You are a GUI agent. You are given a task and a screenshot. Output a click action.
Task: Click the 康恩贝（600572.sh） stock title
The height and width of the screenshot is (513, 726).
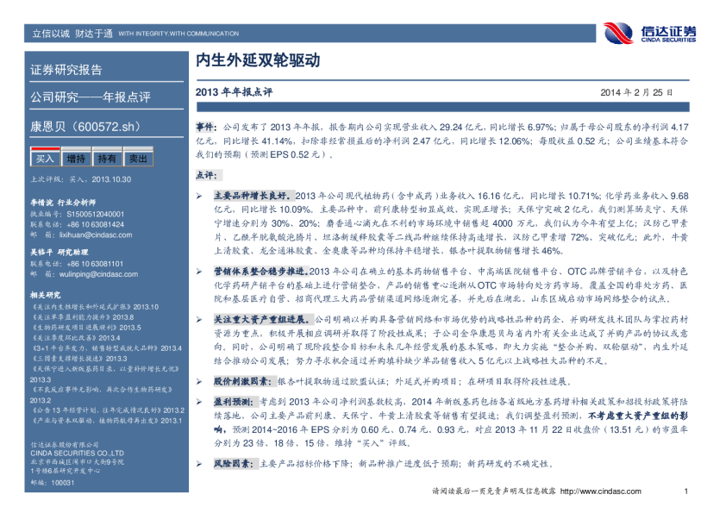(x=84, y=127)
